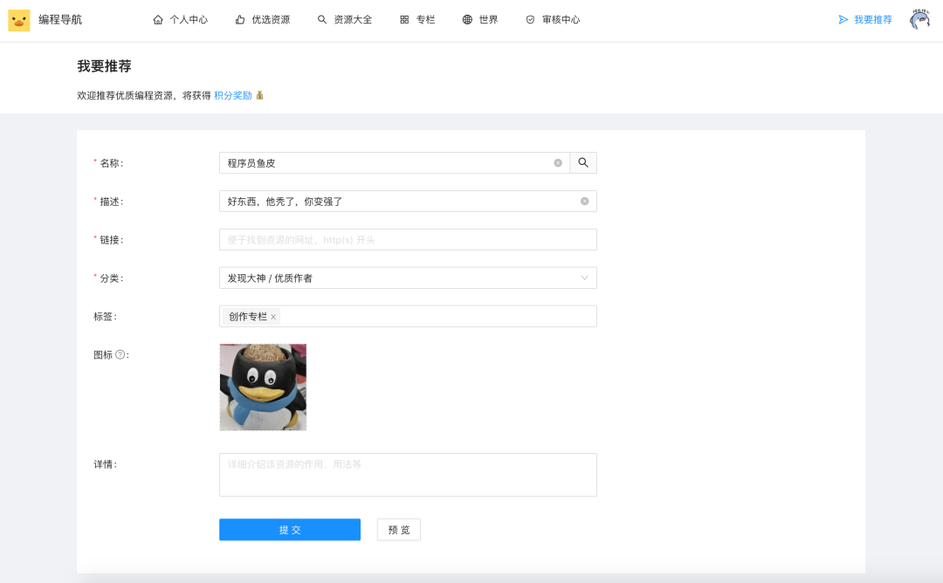Switch to the 专栏 page
Viewport: 943px width, 583px height.
[417, 20]
